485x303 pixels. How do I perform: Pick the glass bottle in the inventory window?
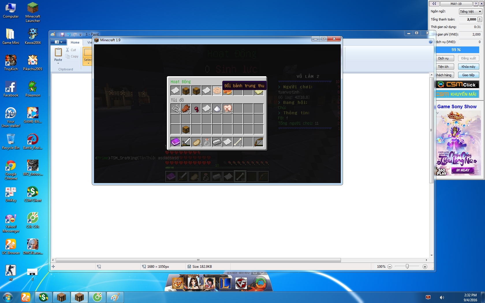click(x=207, y=142)
